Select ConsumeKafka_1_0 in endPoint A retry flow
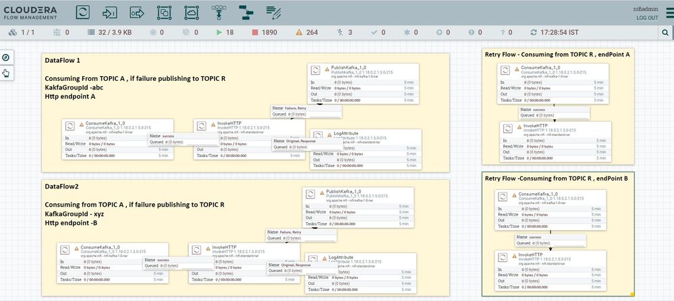Screen dimensions: 674x301 [553, 83]
